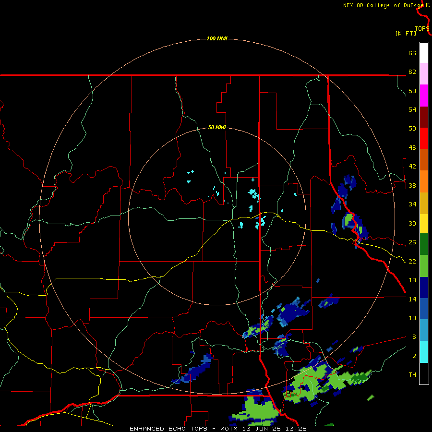The width and height of the screenshot is (432, 432).
Task: Click the legend value 30
Action: point(412,223)
